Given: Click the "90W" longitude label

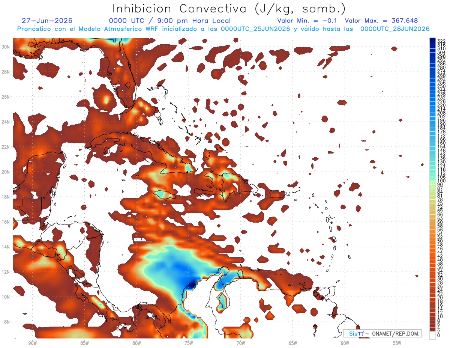Looking at the screenshot, I should [32, 343].
